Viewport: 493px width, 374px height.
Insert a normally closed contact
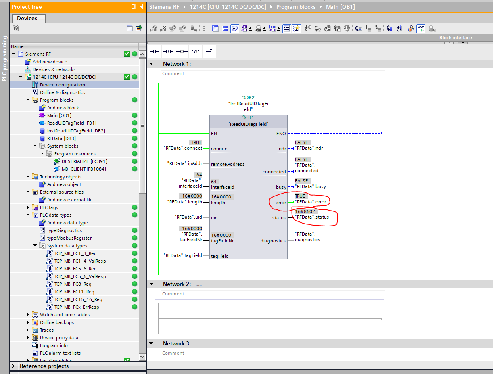168,52
